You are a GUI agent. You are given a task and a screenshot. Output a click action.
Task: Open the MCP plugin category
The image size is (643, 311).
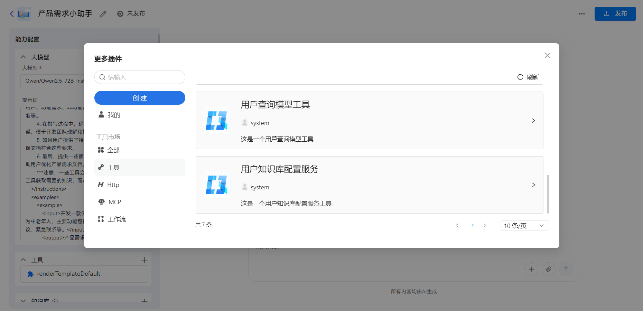pyautogui.click(x=114, y=202)
